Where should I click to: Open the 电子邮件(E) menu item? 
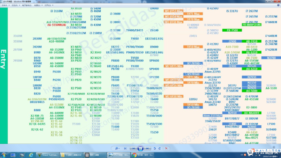(27, 5)
